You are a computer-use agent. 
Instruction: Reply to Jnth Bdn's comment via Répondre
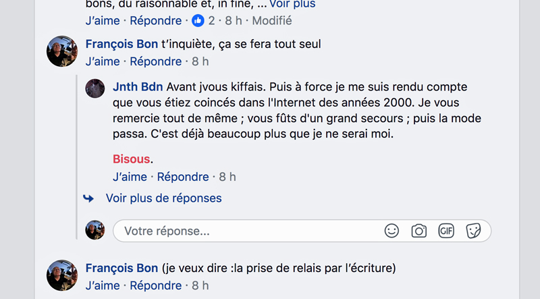click(x=183, y=177)
